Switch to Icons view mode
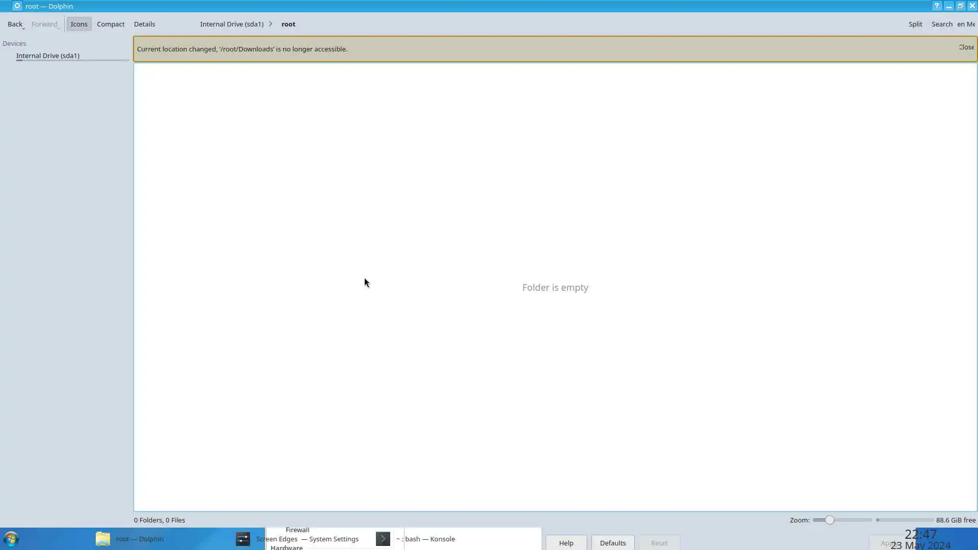 tap(79, 24)
